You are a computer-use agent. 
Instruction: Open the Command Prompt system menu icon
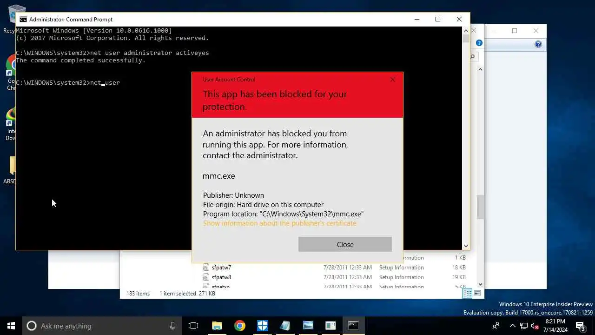(23, 20)
